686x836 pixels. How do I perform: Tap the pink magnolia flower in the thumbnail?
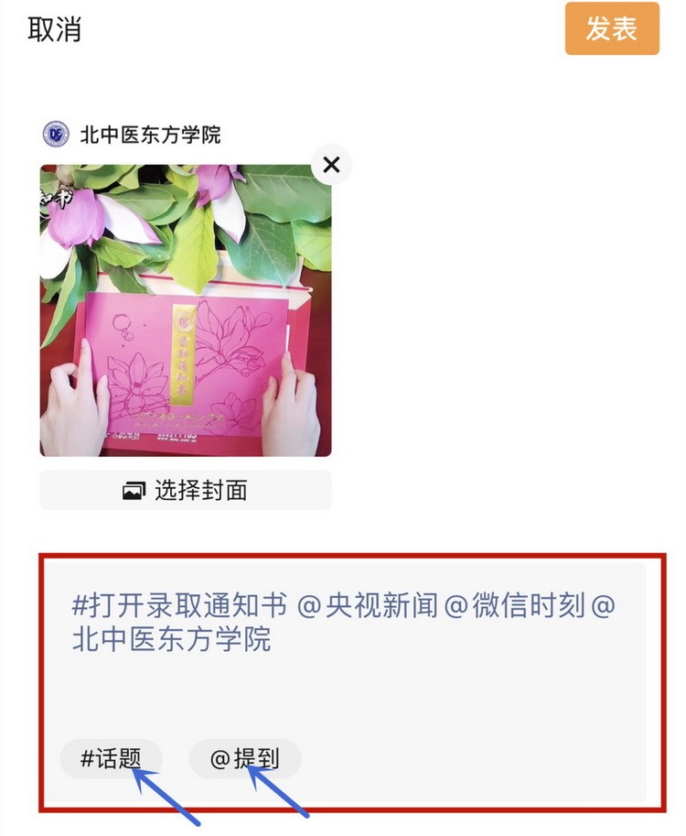tap(75, 218)
